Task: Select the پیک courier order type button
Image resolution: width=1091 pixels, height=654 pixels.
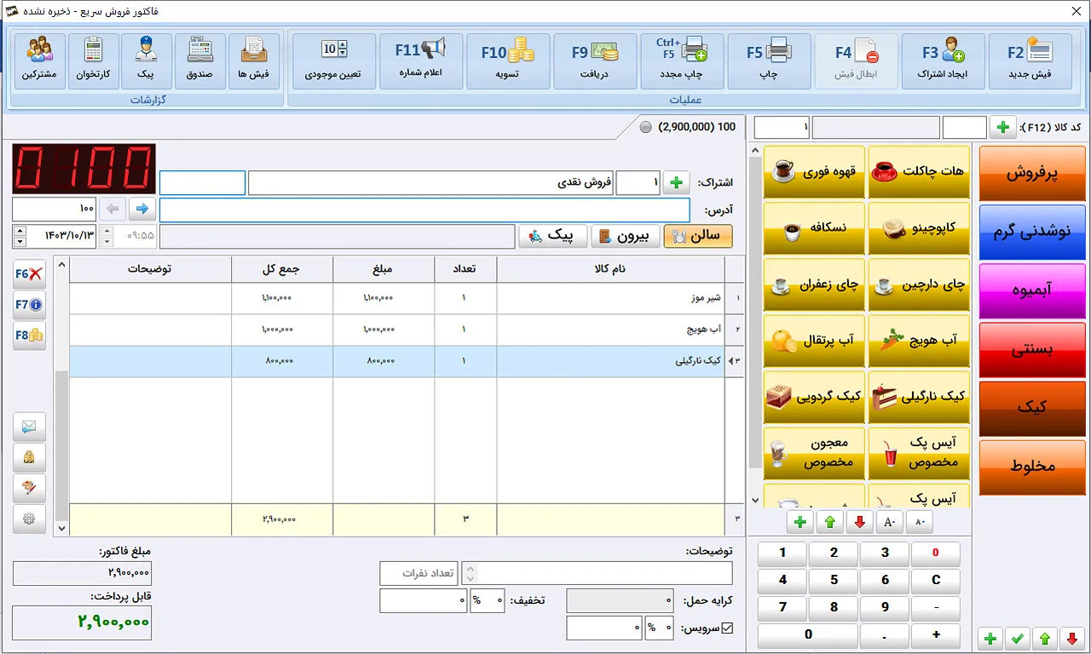Action: [x=552, y=236]
